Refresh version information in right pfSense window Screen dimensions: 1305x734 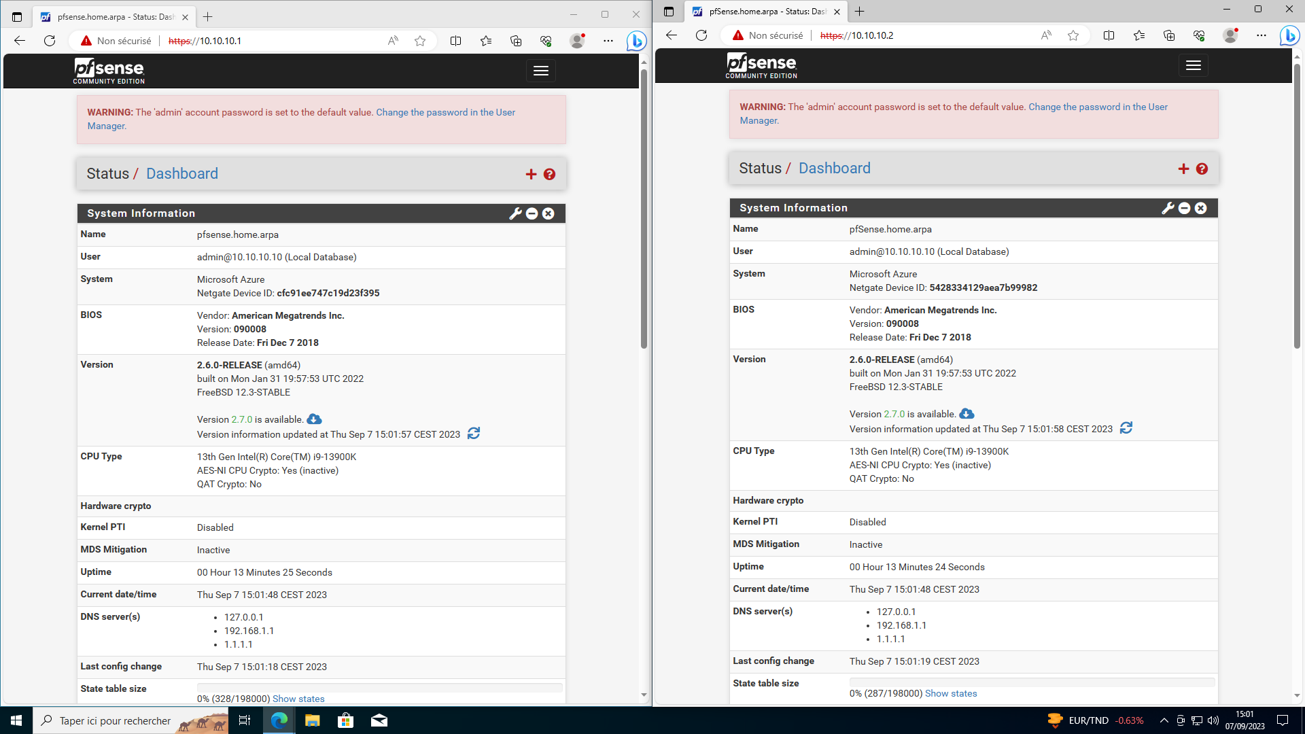1126,428
